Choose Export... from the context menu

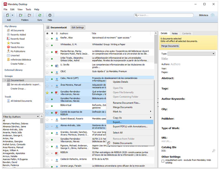tap(130, 122)
